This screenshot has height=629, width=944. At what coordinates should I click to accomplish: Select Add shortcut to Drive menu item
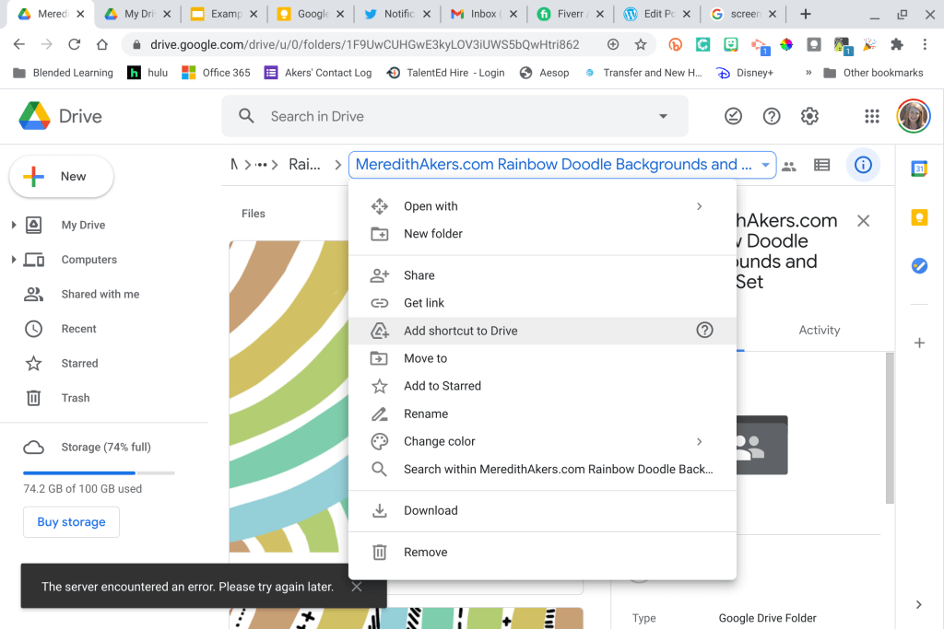[461, 331]
